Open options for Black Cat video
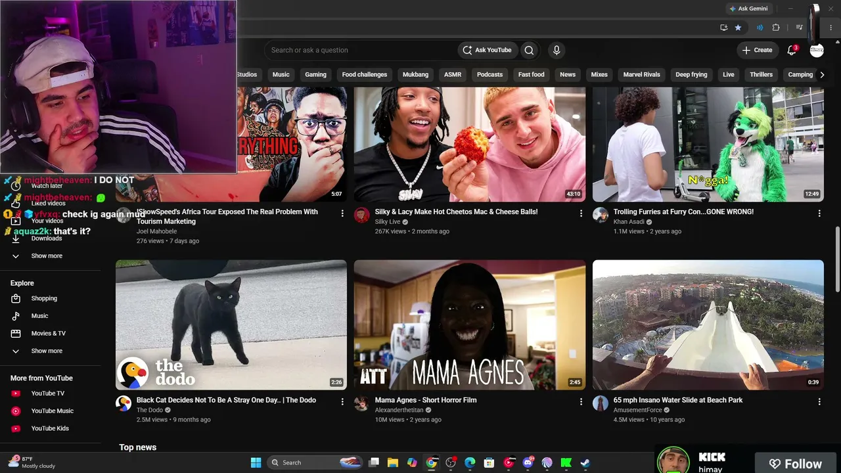 [x=342, y=401]
